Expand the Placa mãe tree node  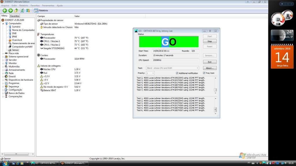3,53
